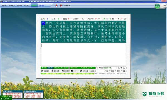Click inside the white typing input area
The height and width of the screenshot is (100, 167).
(83, 54)
